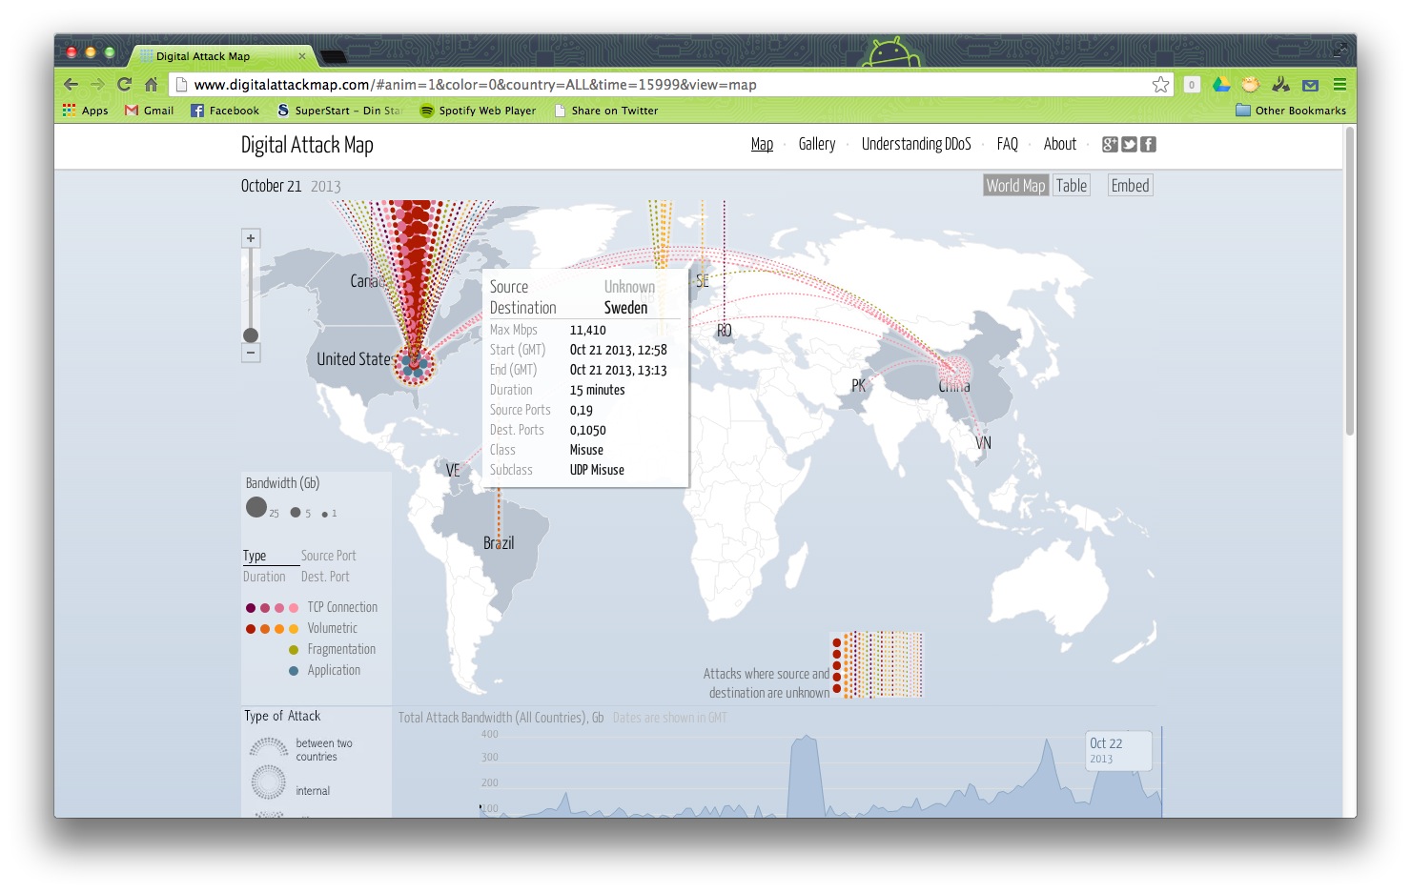Open the Spotify Web Player bookmark
This screenshot has width=1411, height=893.
[x=478, y=111]
